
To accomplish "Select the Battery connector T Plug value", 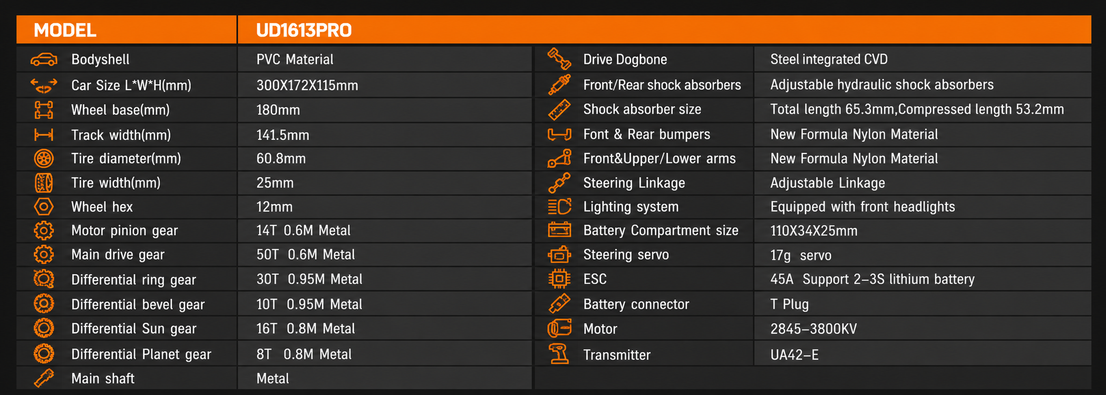I will (789, 304).
